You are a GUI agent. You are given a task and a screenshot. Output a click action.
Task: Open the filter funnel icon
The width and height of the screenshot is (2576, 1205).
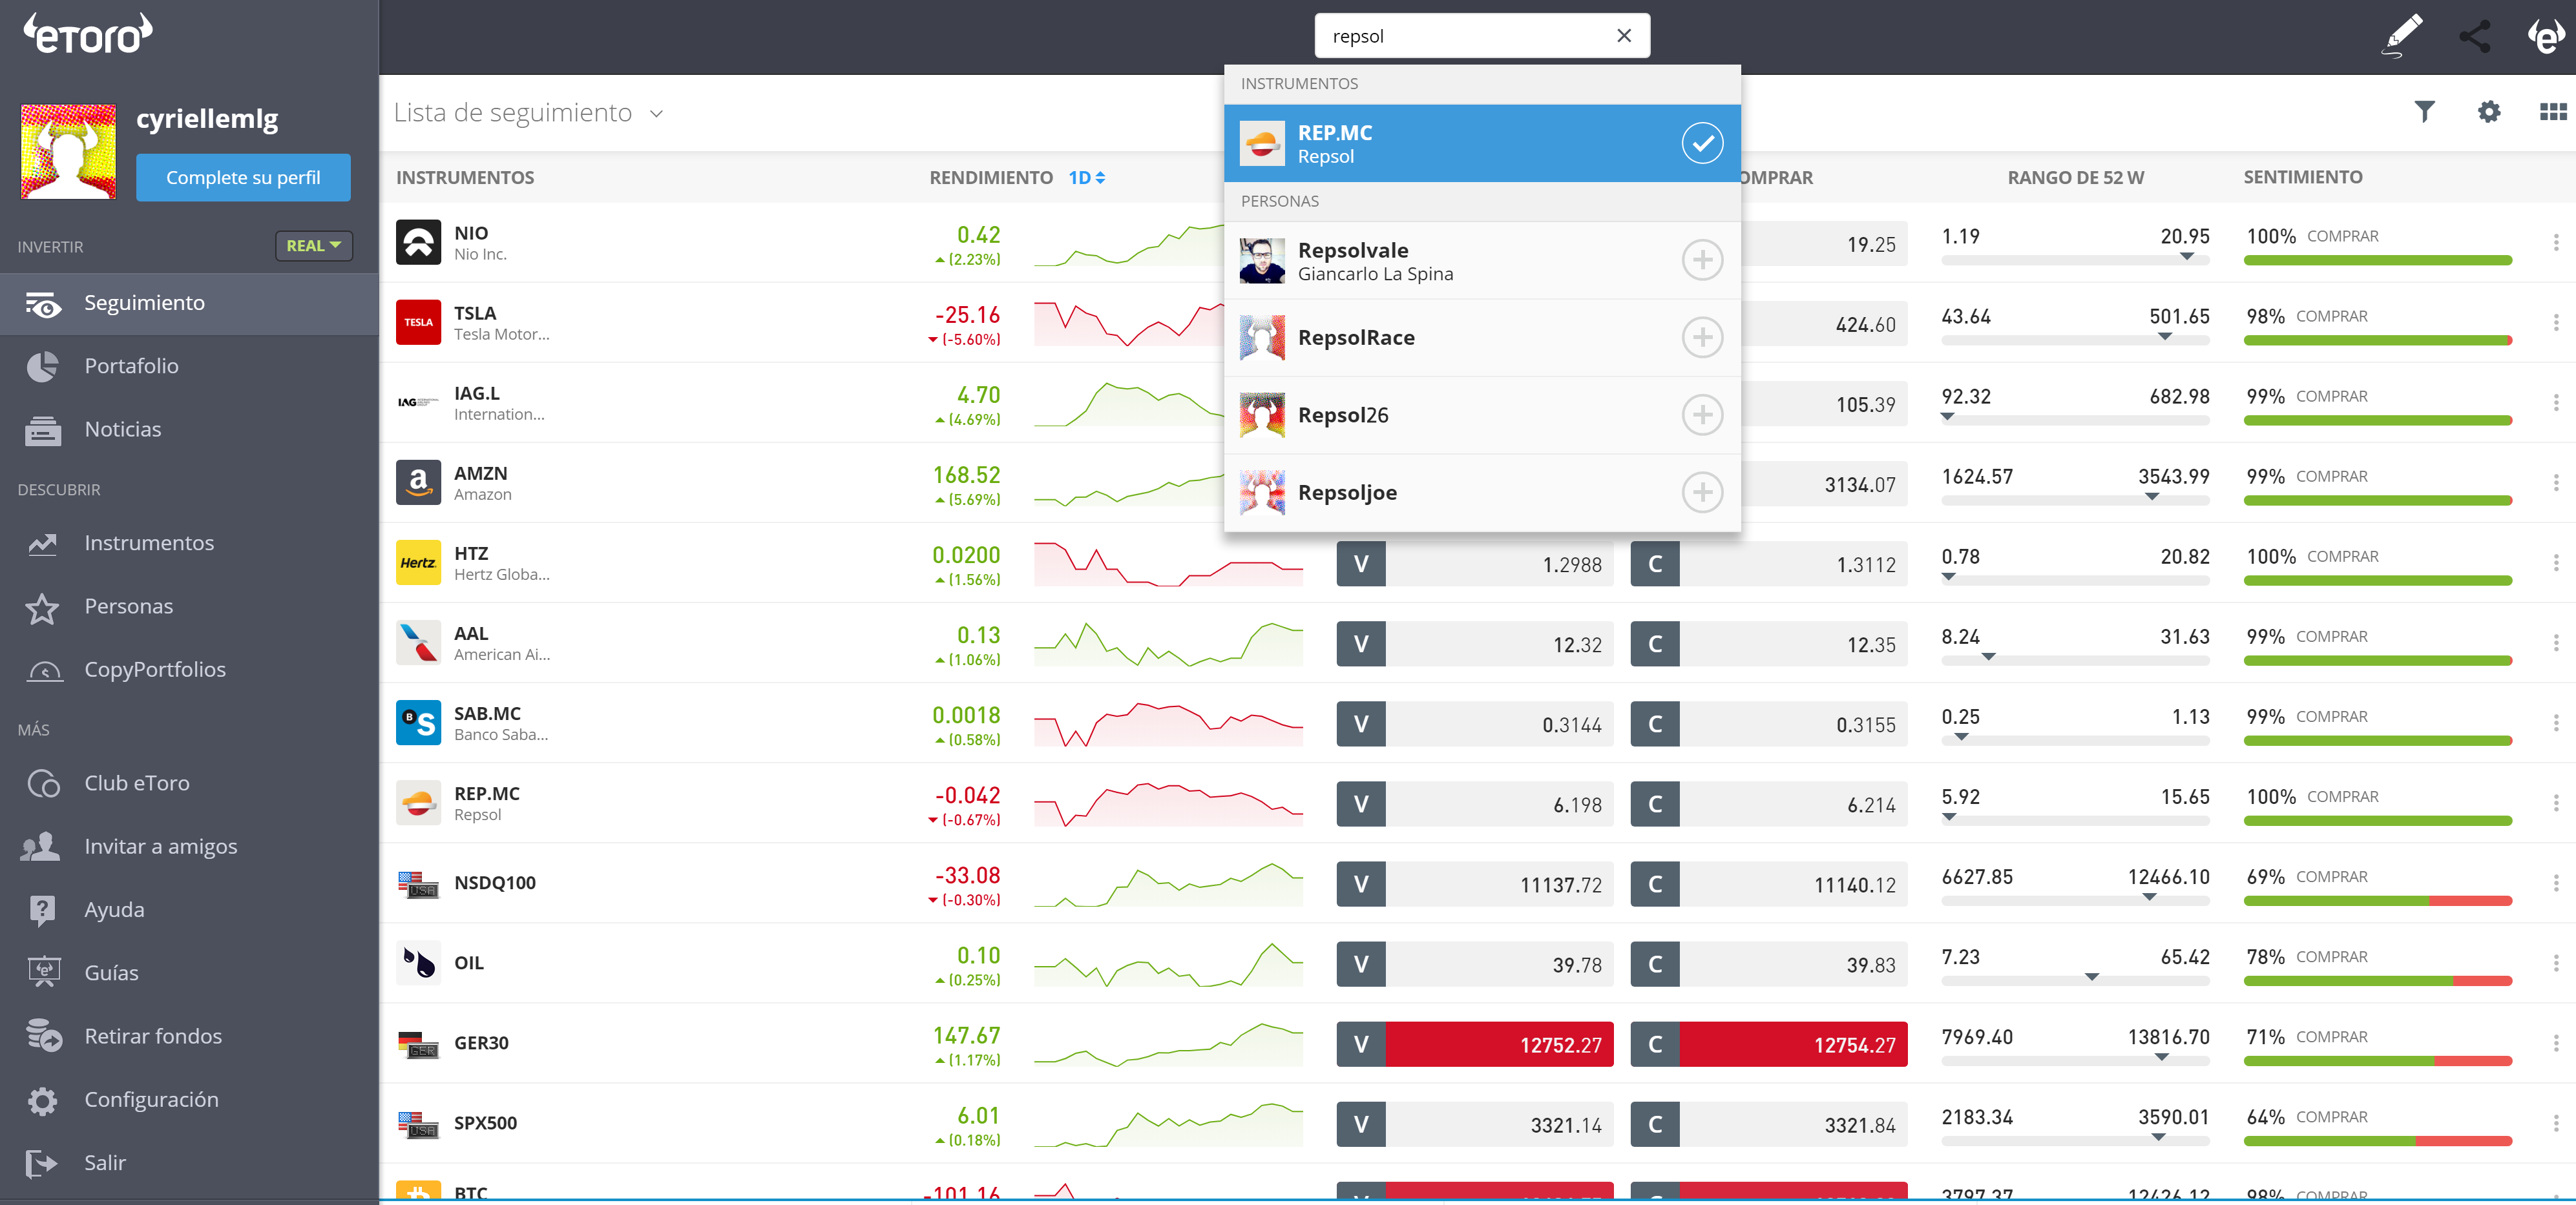click(2423, 112)
